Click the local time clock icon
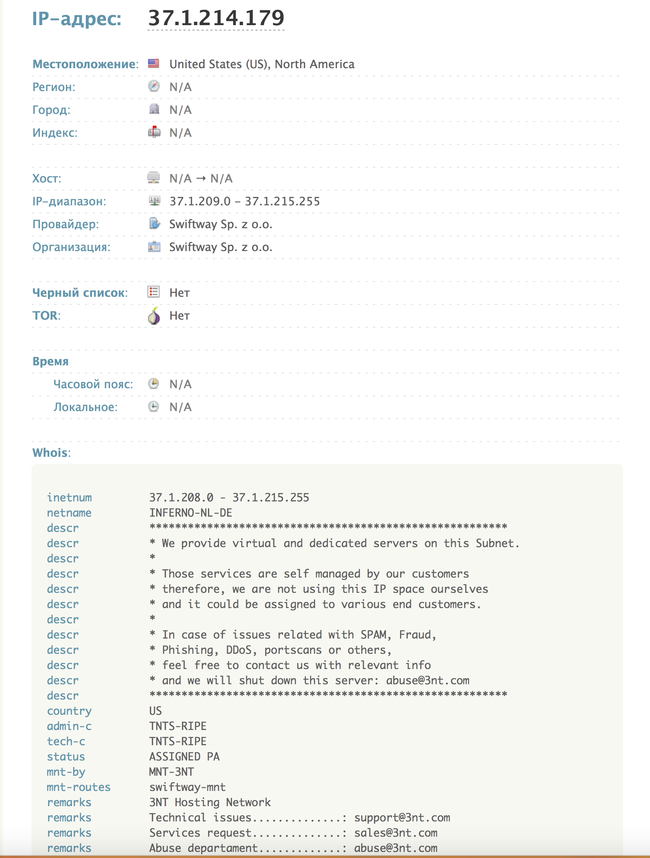Image resolution: width=650 pixels, height=858 pixels. point(154,407)
